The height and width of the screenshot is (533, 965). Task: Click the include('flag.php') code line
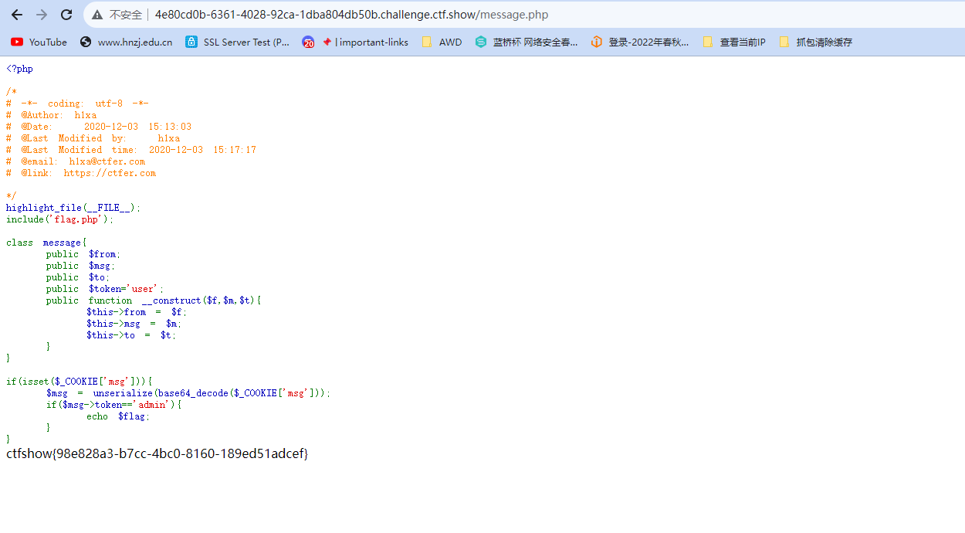(60, 219)
